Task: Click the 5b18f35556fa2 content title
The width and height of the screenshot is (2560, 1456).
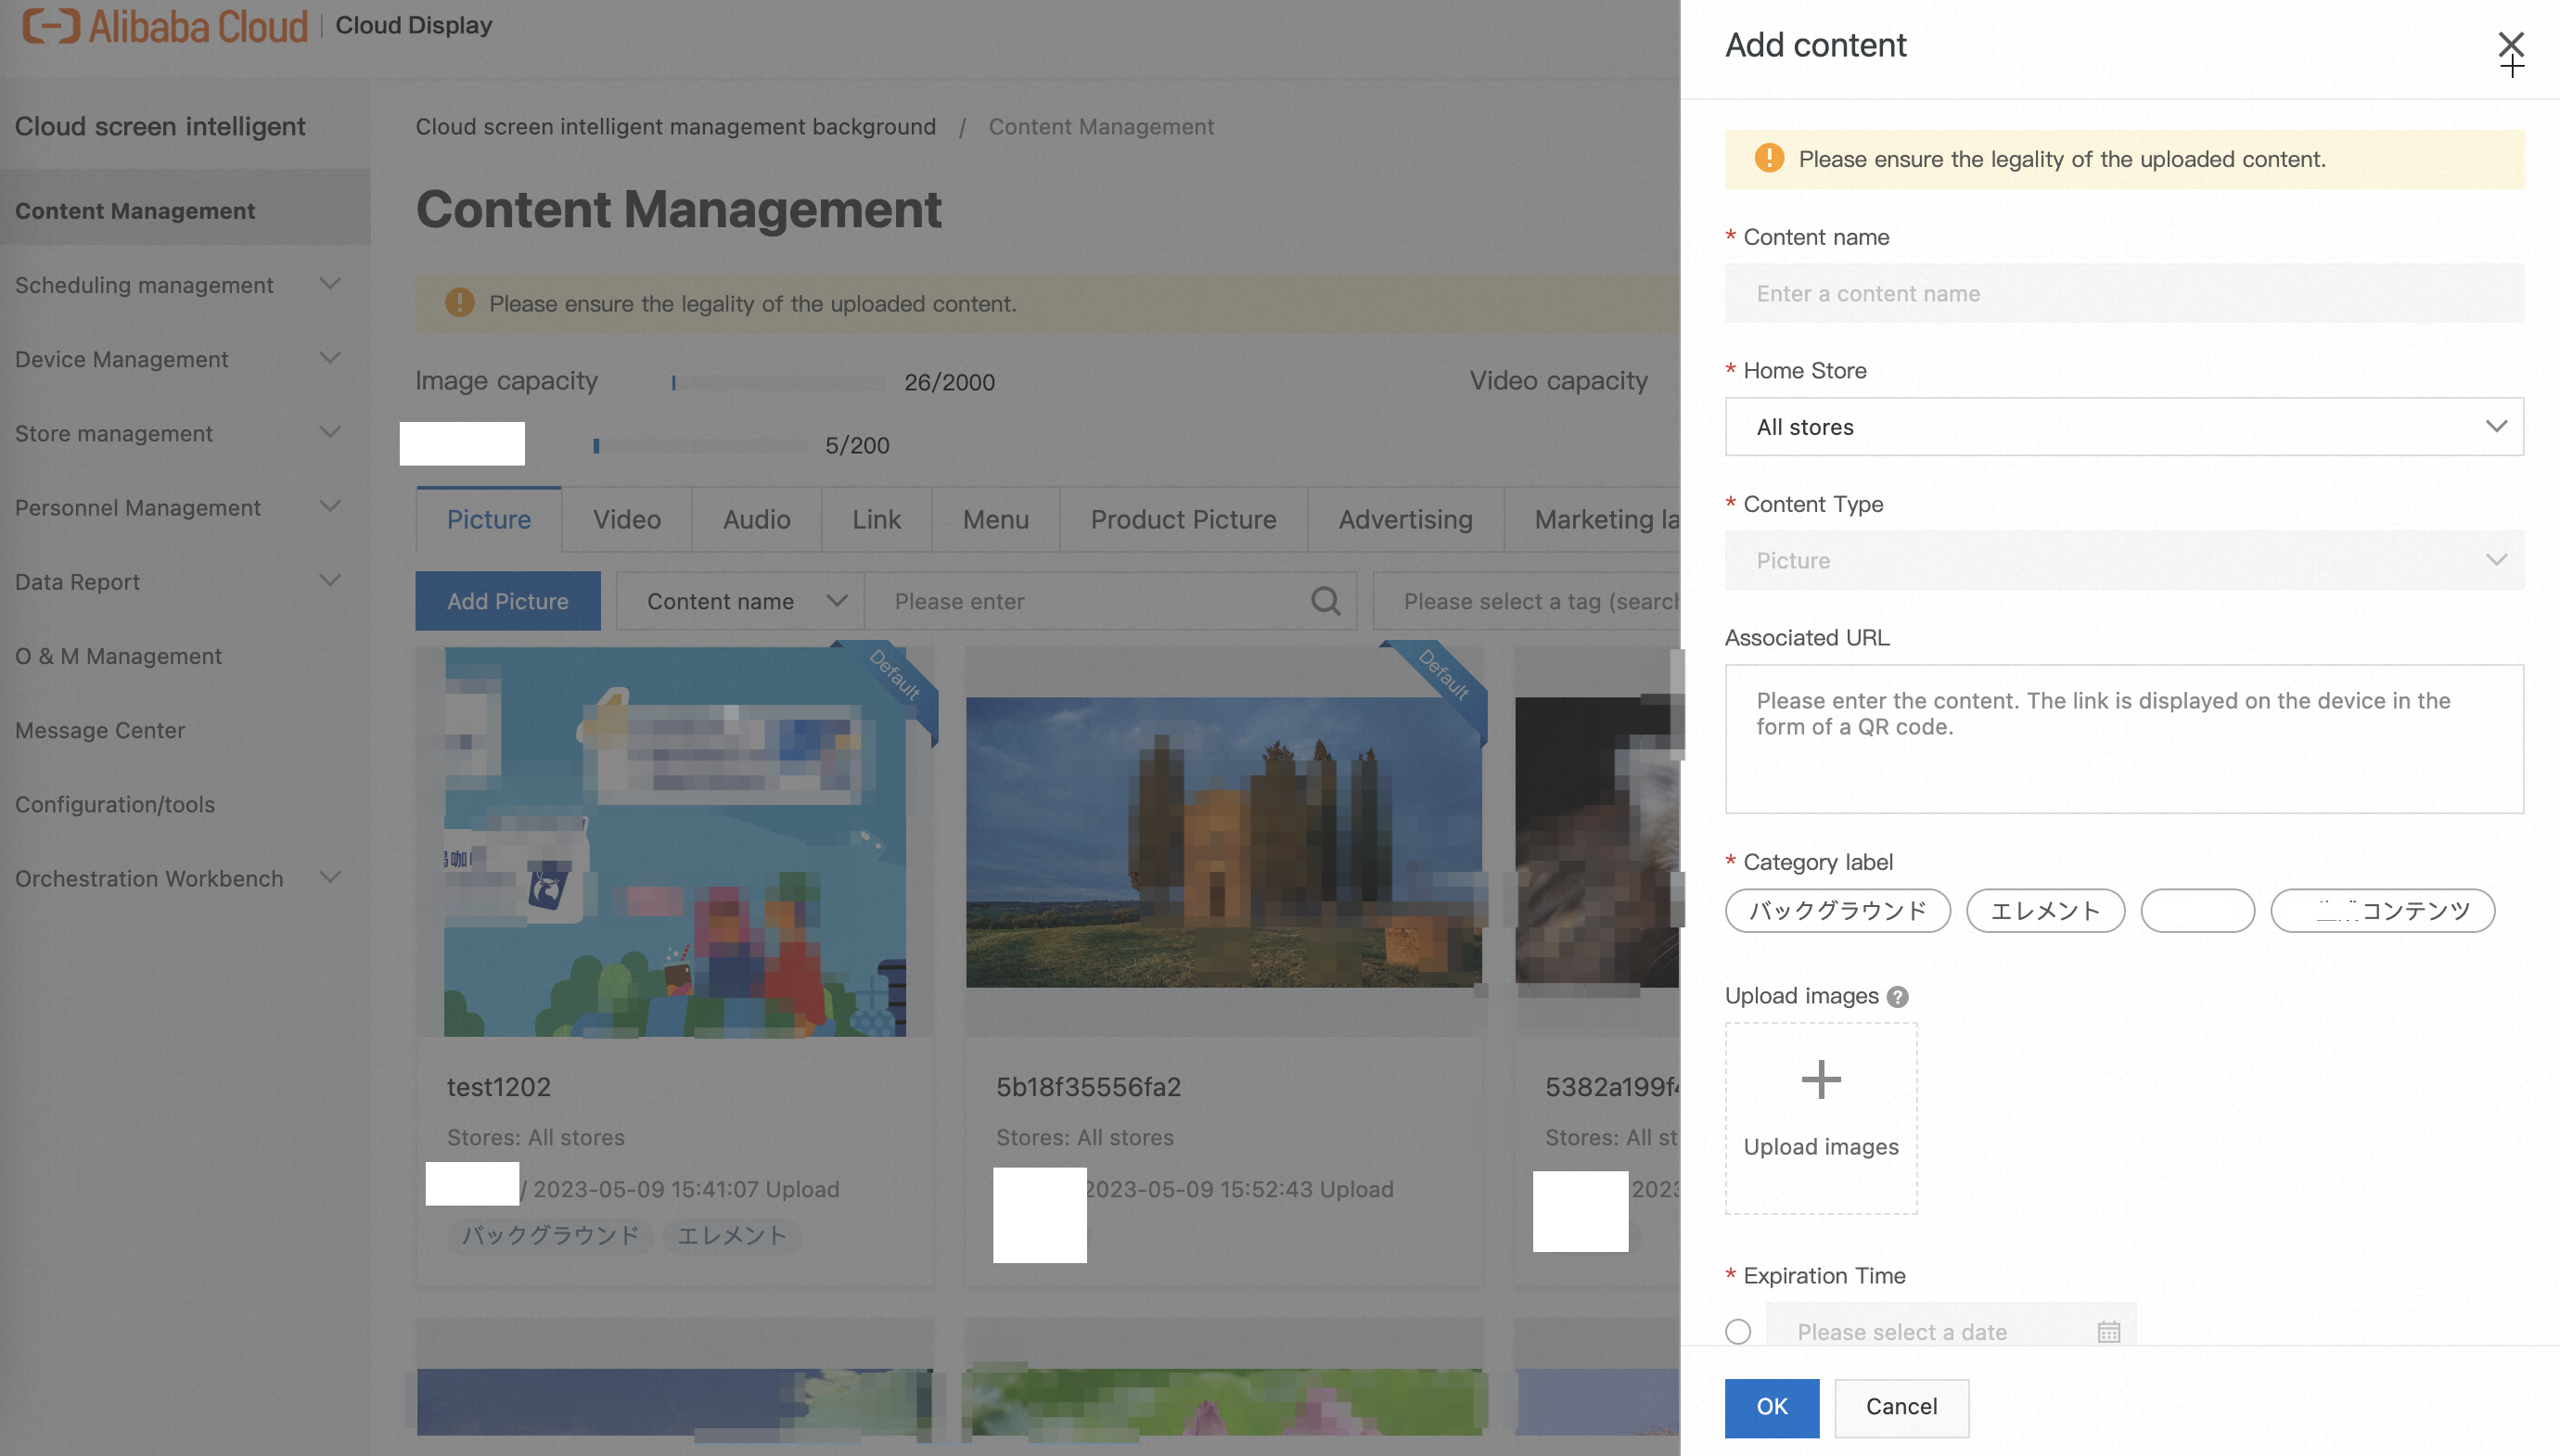Action: [x=1088, y=1087]
